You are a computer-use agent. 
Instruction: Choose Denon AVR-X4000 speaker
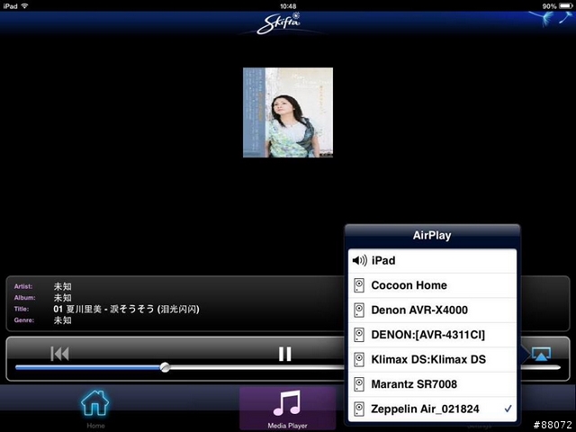pos(432,310)
